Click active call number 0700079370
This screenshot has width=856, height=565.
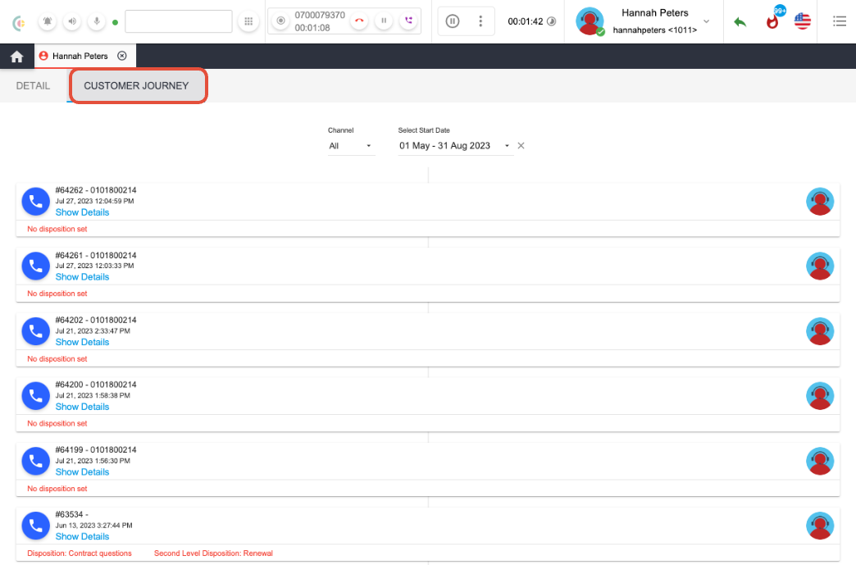click(320, 15)
